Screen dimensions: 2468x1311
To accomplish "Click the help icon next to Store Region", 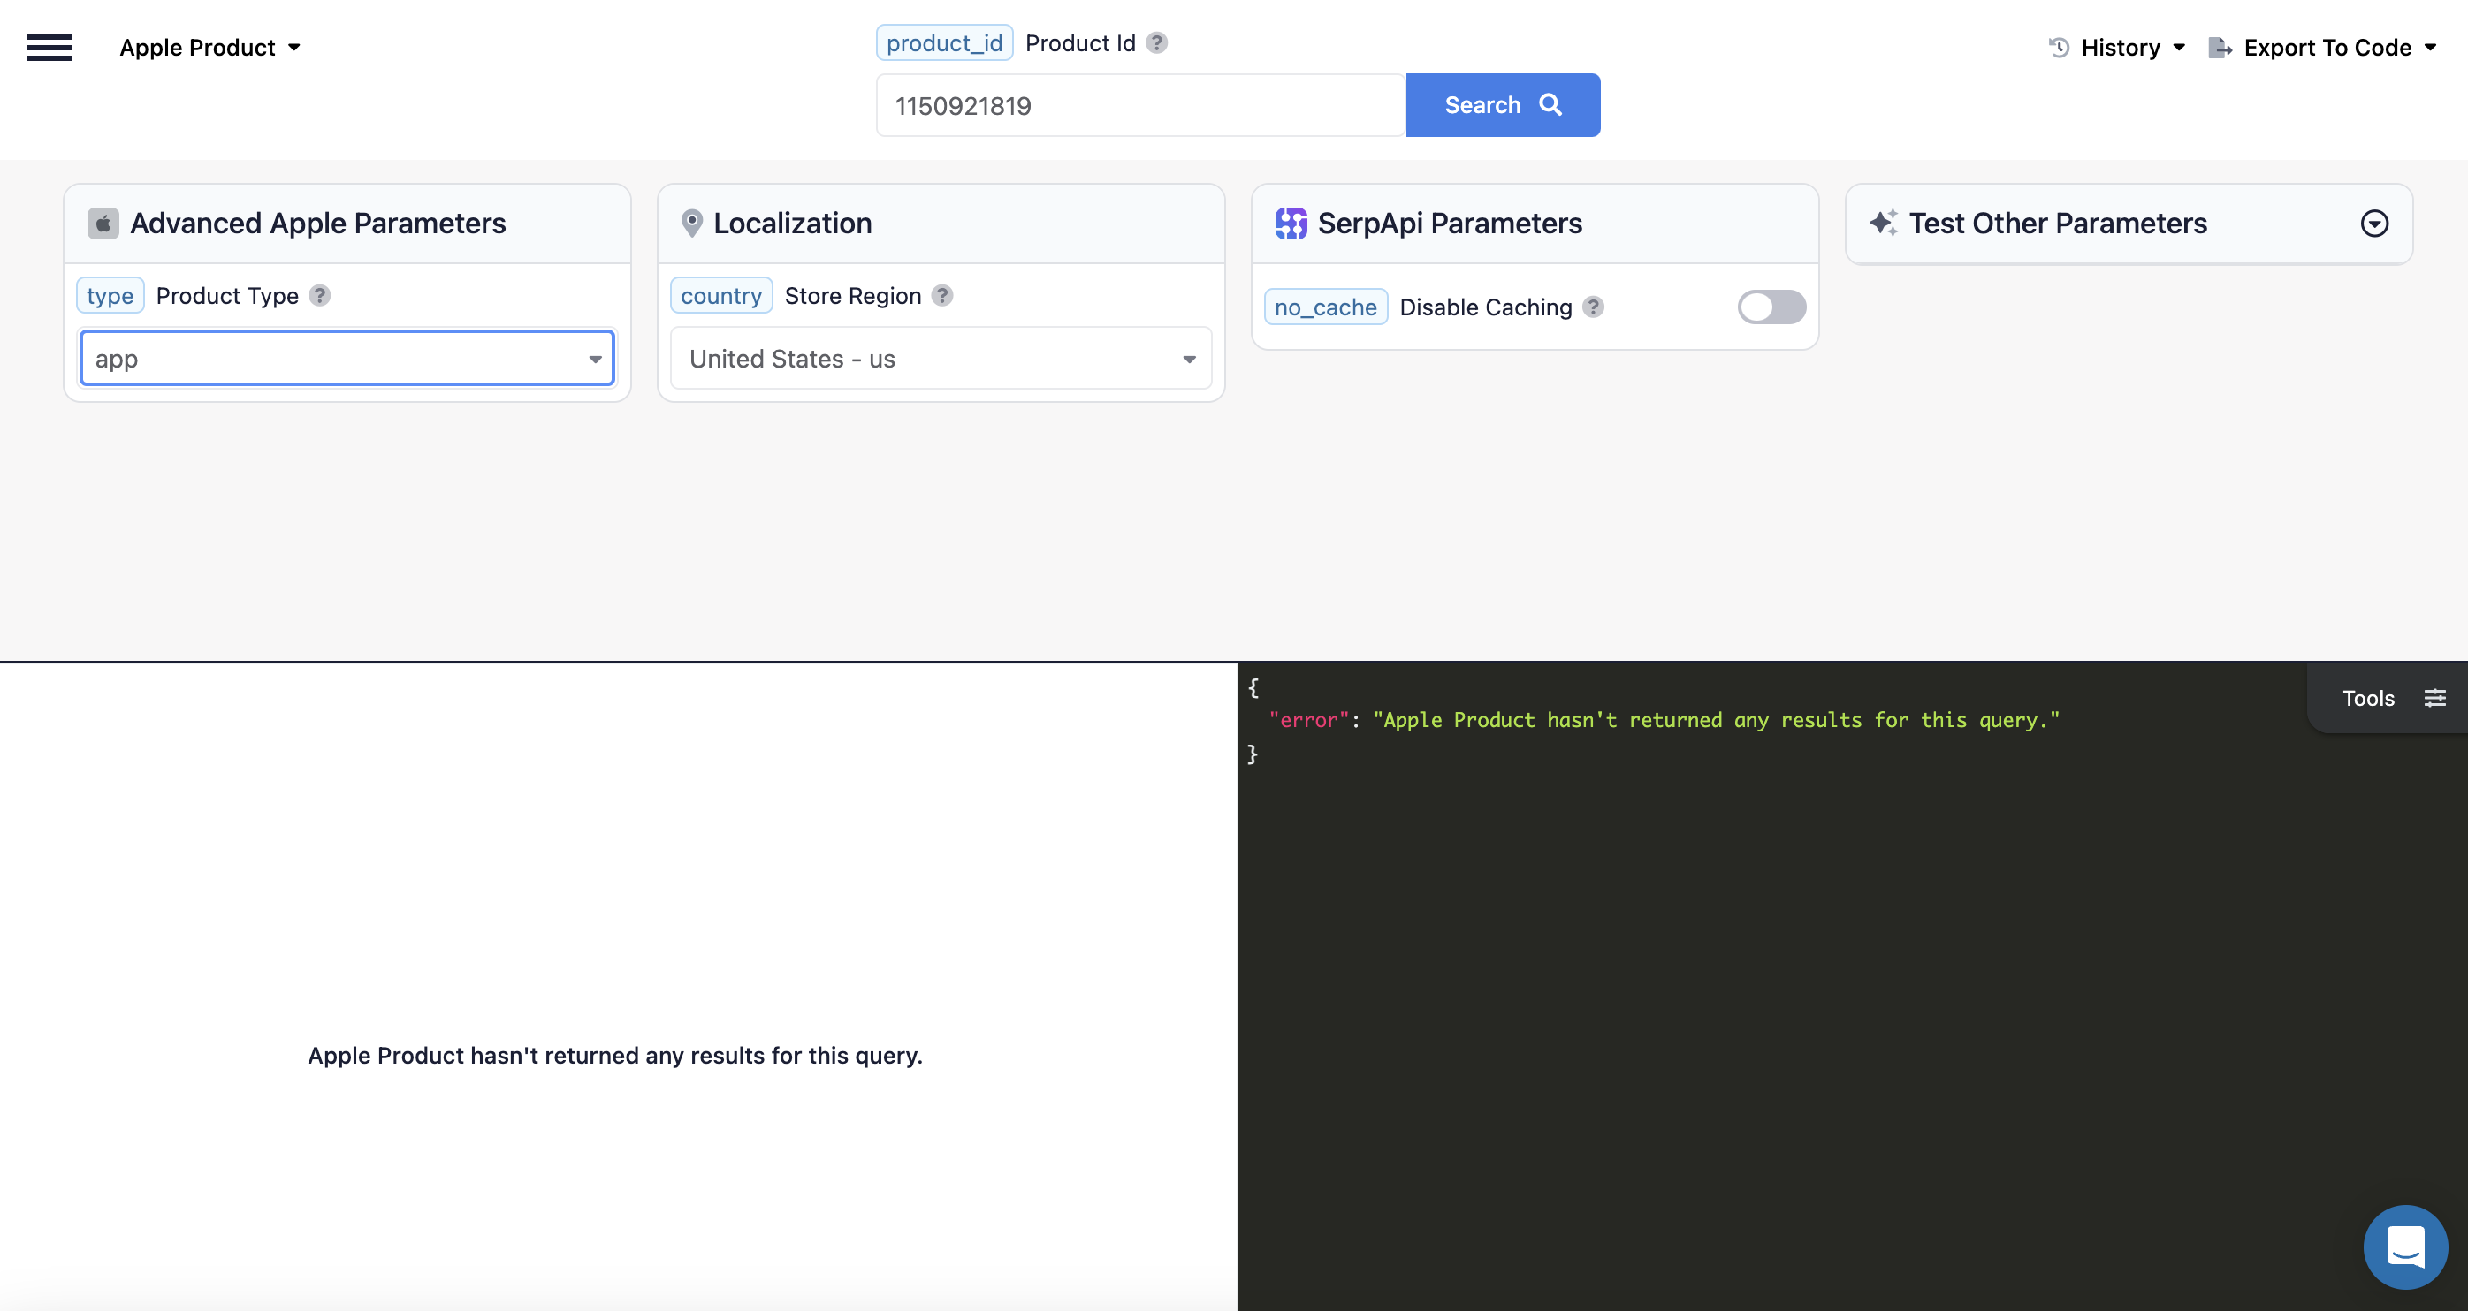I will click(x=941, y=296).
